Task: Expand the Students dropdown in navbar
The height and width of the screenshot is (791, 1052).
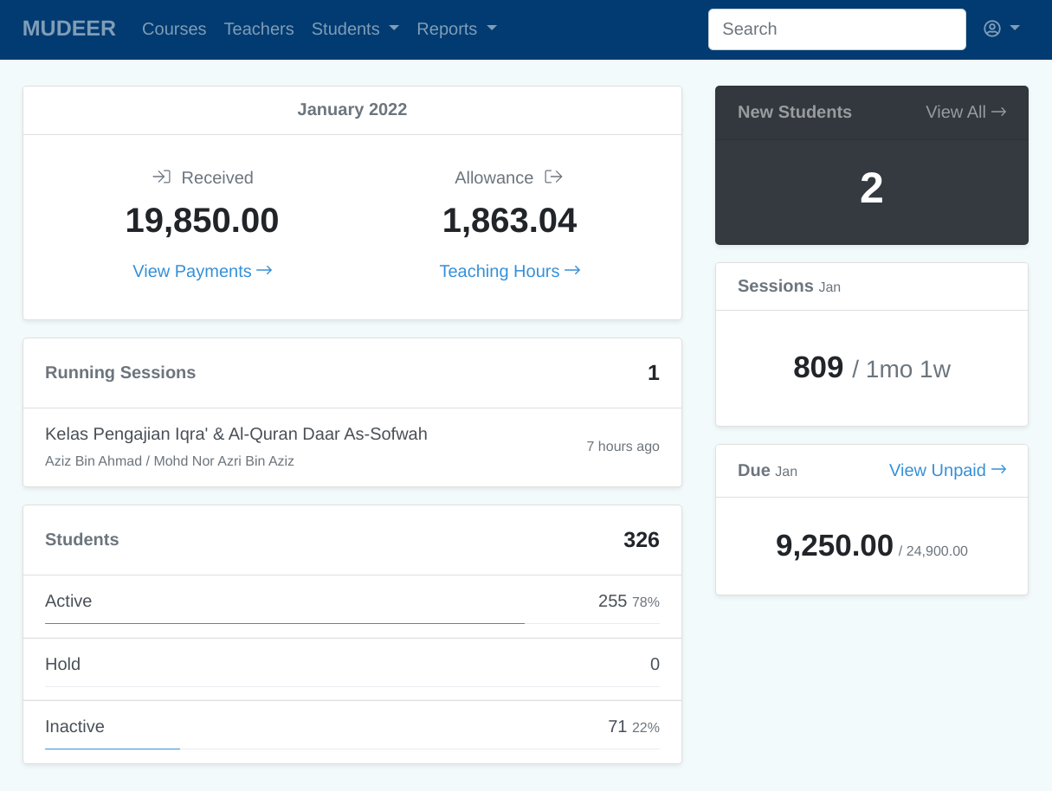Action: tap(355, 29)
